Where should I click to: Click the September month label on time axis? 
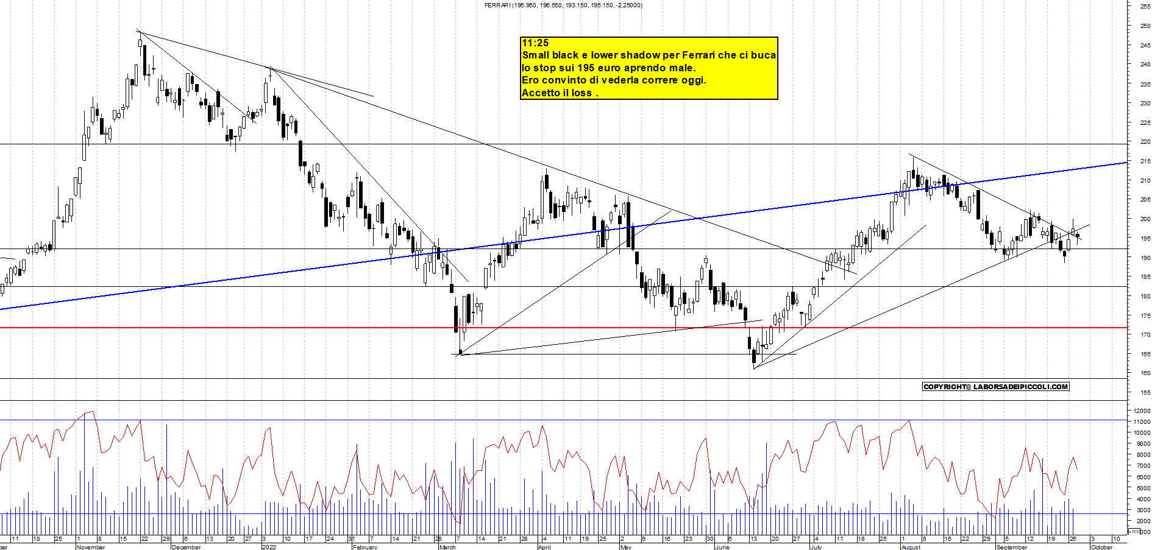click(x=1012, y=547)
